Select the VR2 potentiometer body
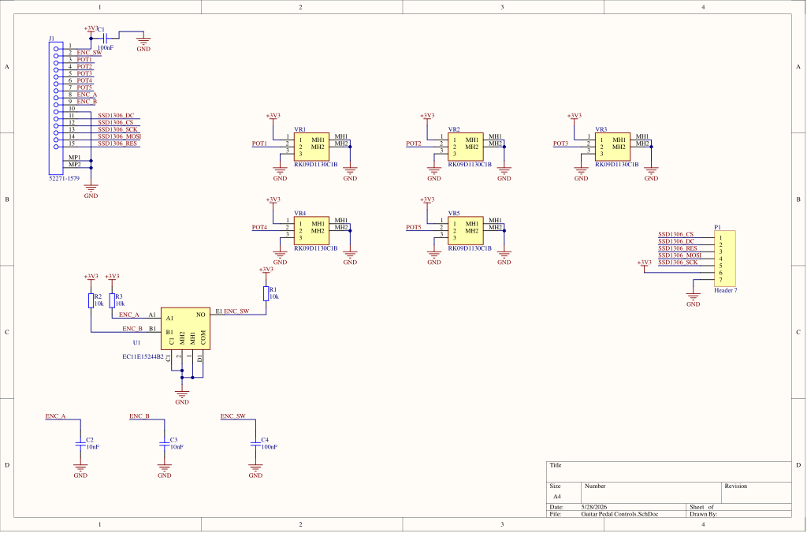 [x=466, y=147]
